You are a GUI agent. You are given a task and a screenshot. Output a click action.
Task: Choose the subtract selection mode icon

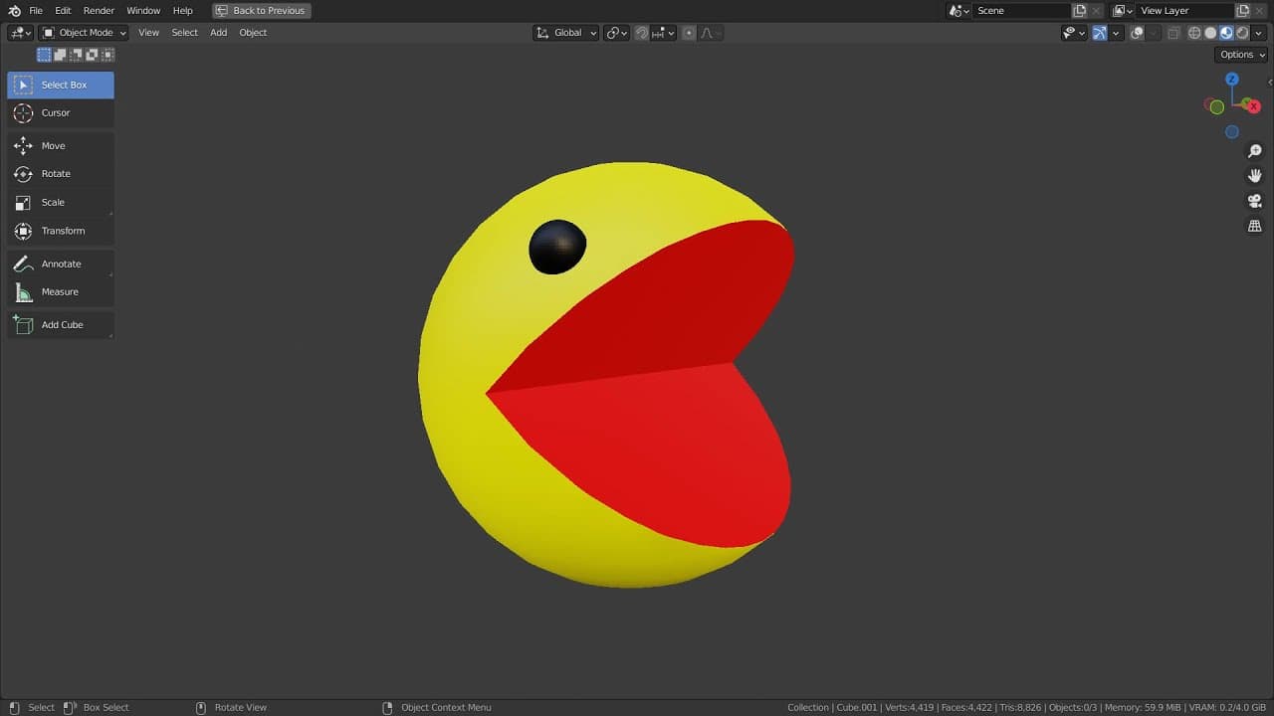76,55
